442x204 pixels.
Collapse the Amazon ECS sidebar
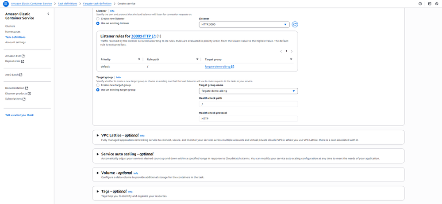48,14
